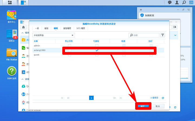Toggle the widgets panel icon in the top bar
Image resolution: width=195 pixels, height=121 pixels.
point(191,2)
